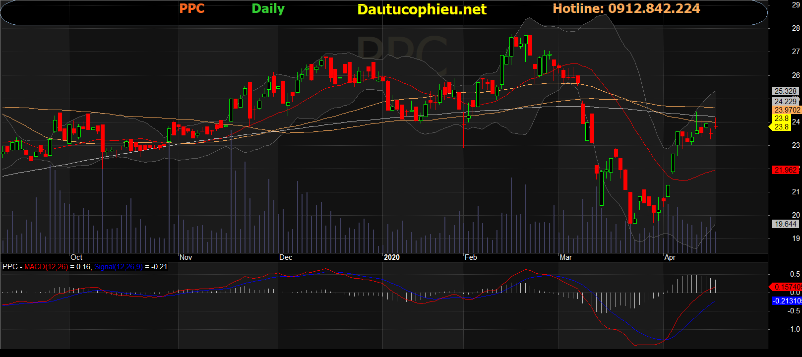Click the Apr date axis label

coord(670,257)
